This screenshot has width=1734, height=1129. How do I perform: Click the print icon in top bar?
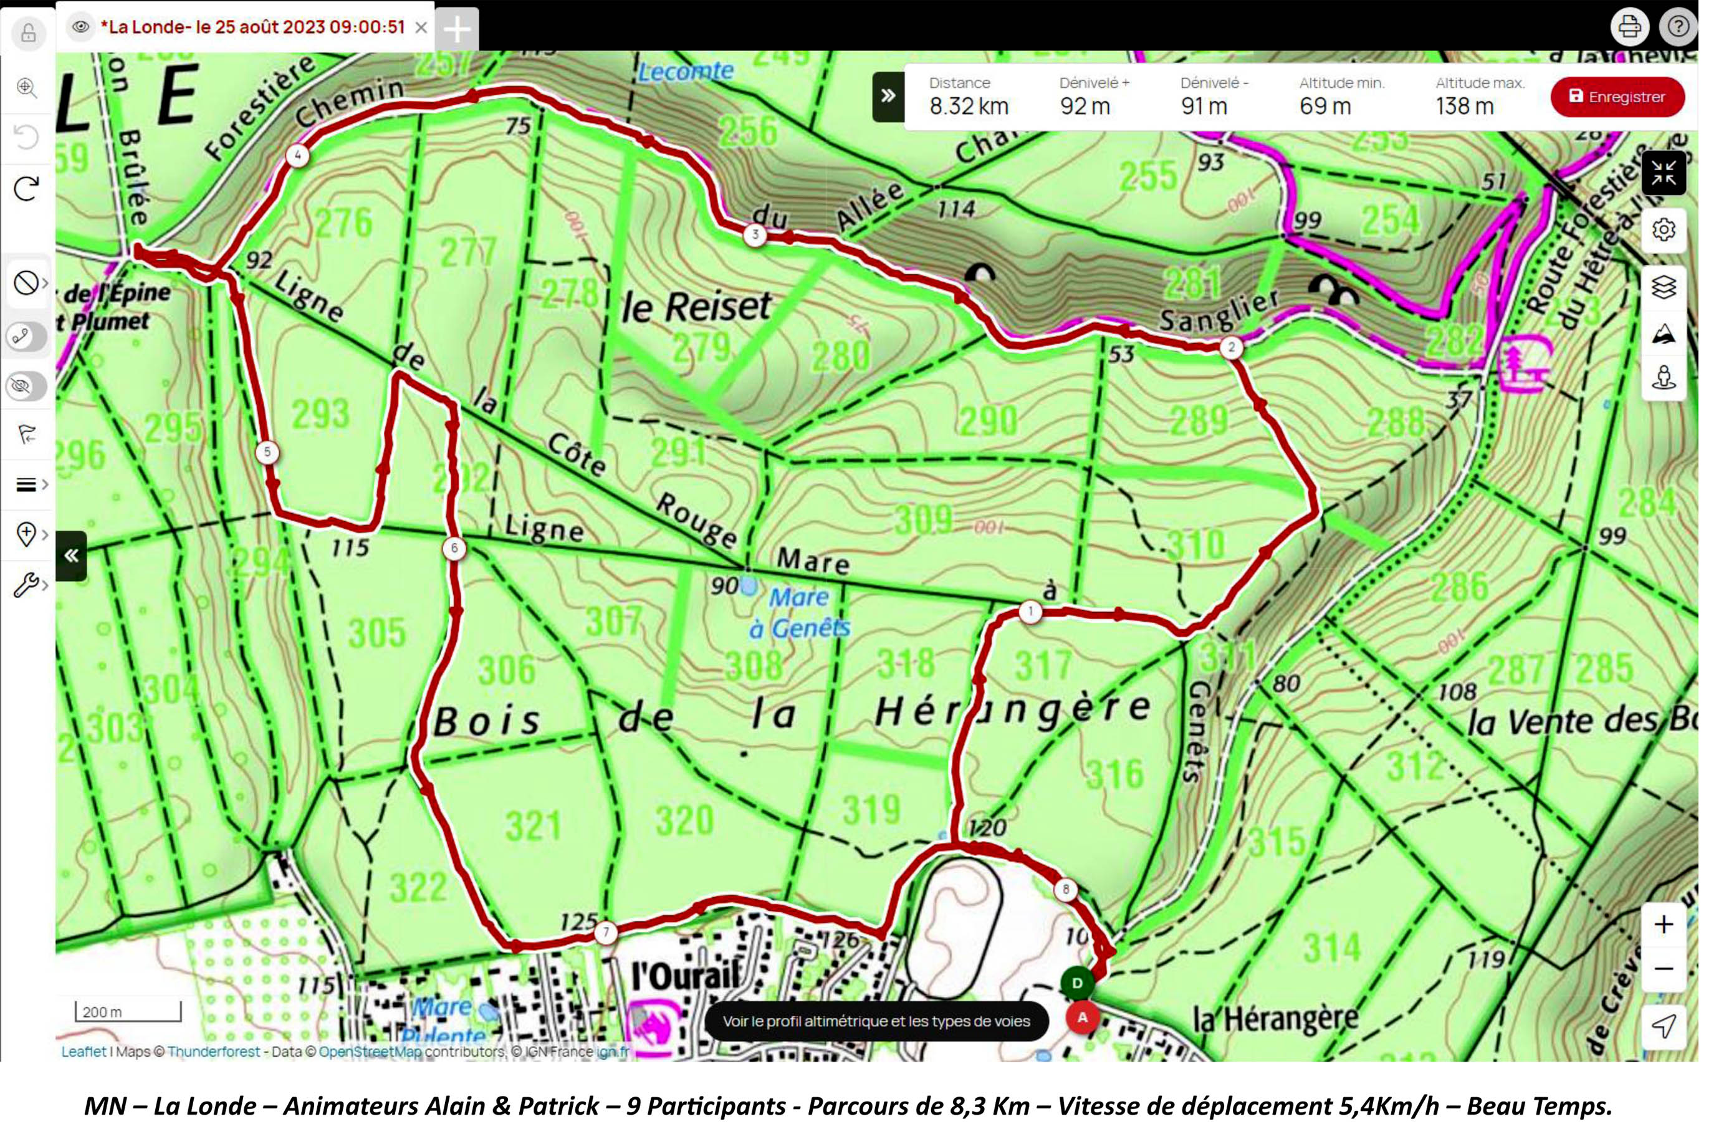1629,27
